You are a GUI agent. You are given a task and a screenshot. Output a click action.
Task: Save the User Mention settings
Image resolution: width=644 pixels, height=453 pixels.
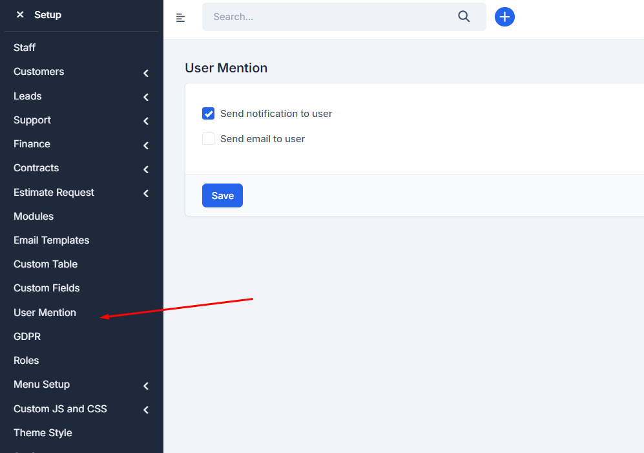[x=222, y=195]
